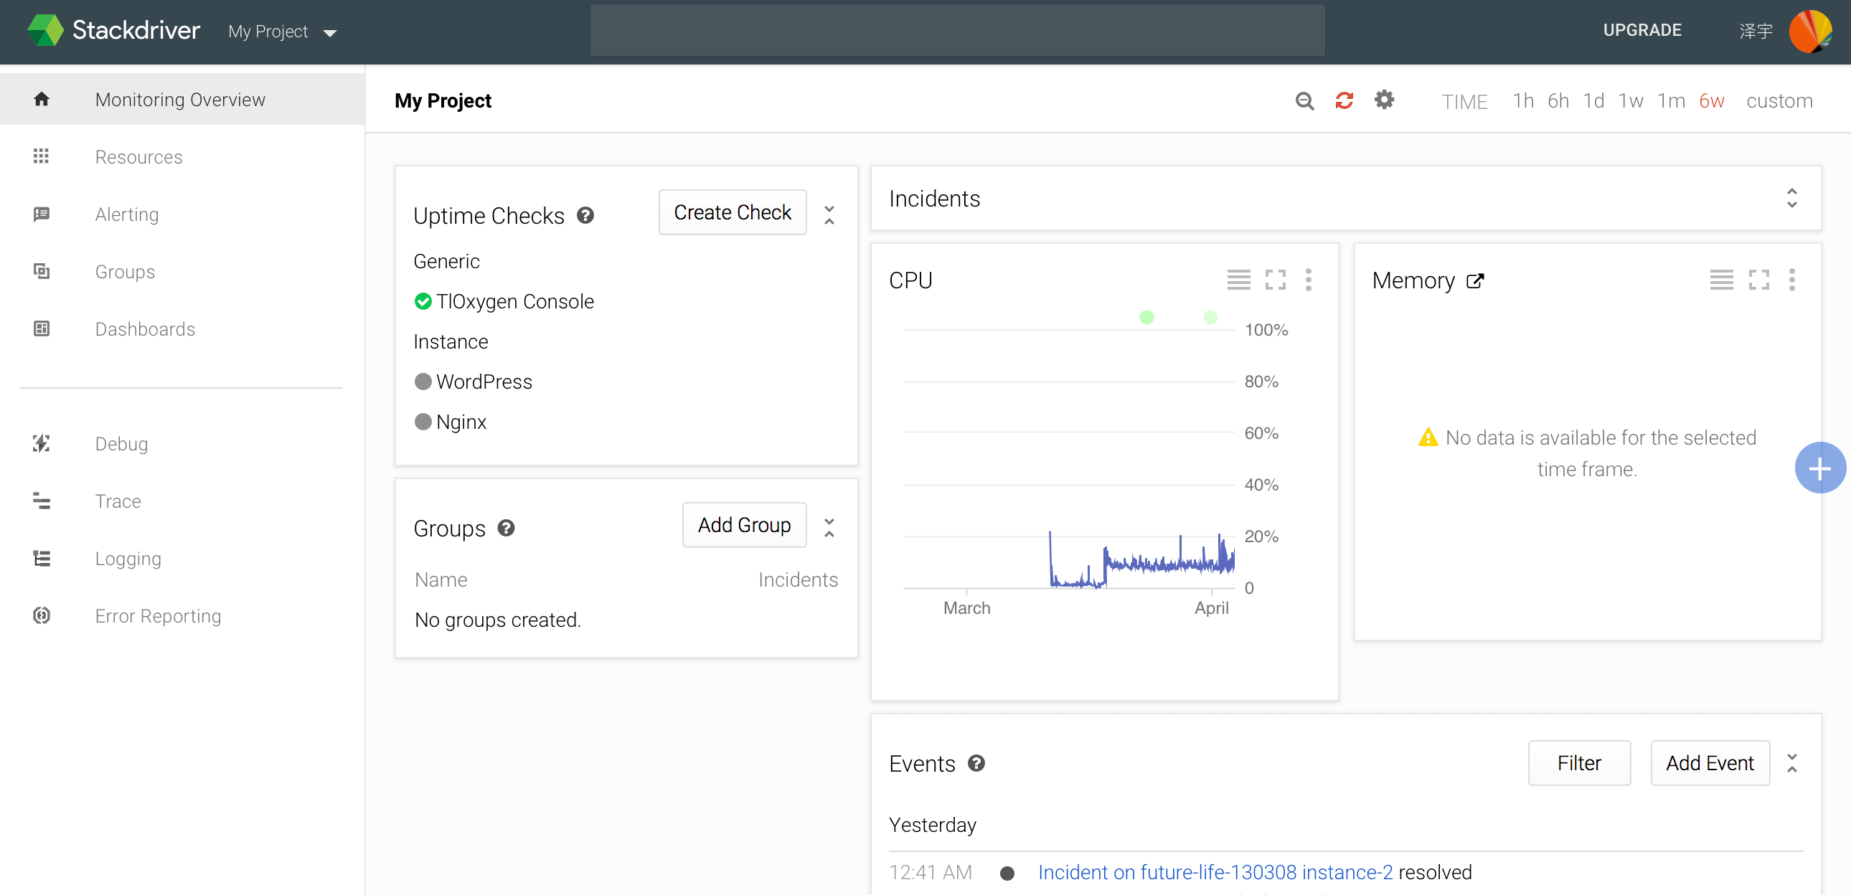Collapse the Groups card
Image resolution: width=1851 pixels, height=895 pixels.
(x=829, y=528)
